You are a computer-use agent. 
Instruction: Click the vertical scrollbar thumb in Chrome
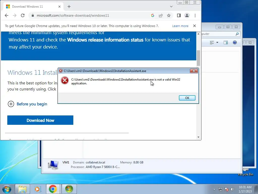198,58
